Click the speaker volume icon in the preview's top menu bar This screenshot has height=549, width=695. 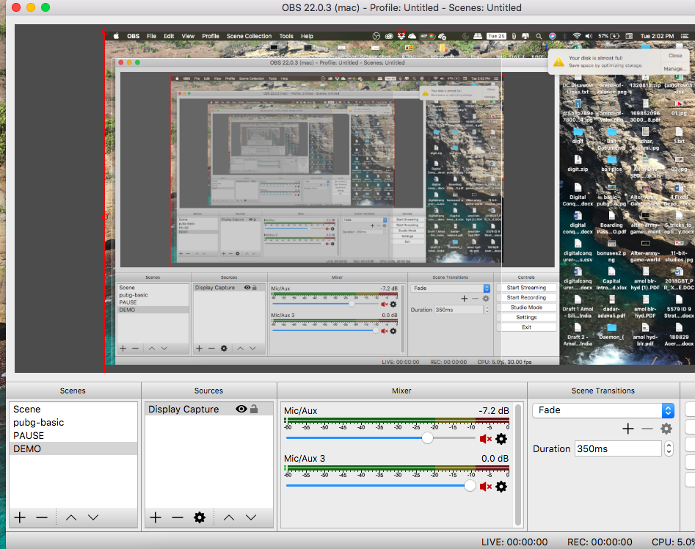point(589,37)
